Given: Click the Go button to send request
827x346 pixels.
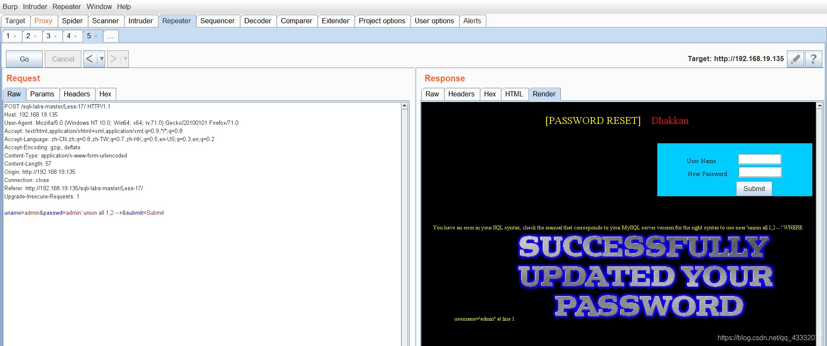Looking at the screenshot, I should point(25,59).
